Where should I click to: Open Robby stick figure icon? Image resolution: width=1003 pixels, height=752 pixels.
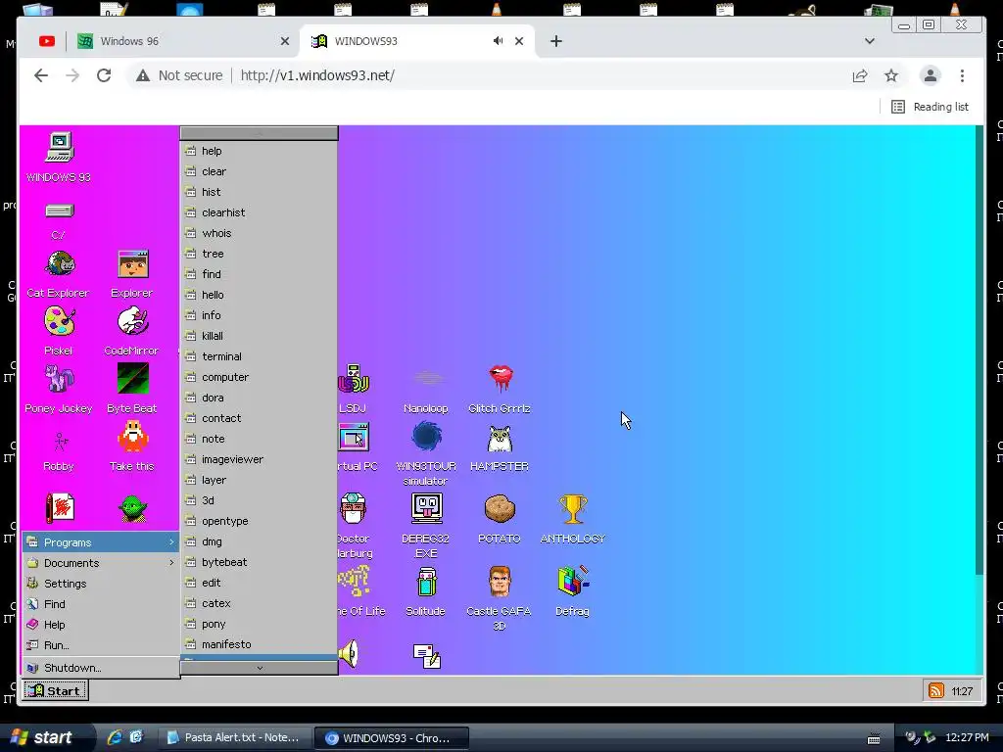pos(60,441)
